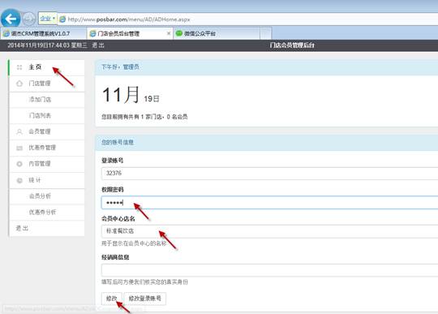Switch to the CRM管理系统V1.0.7 tab
The height and width of the screenshot is (314, 438).
point(43,33)
